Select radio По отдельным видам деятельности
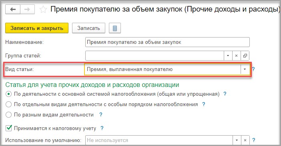Image resolution: width=281 pixels, height=146 pixels. (8, 104)
